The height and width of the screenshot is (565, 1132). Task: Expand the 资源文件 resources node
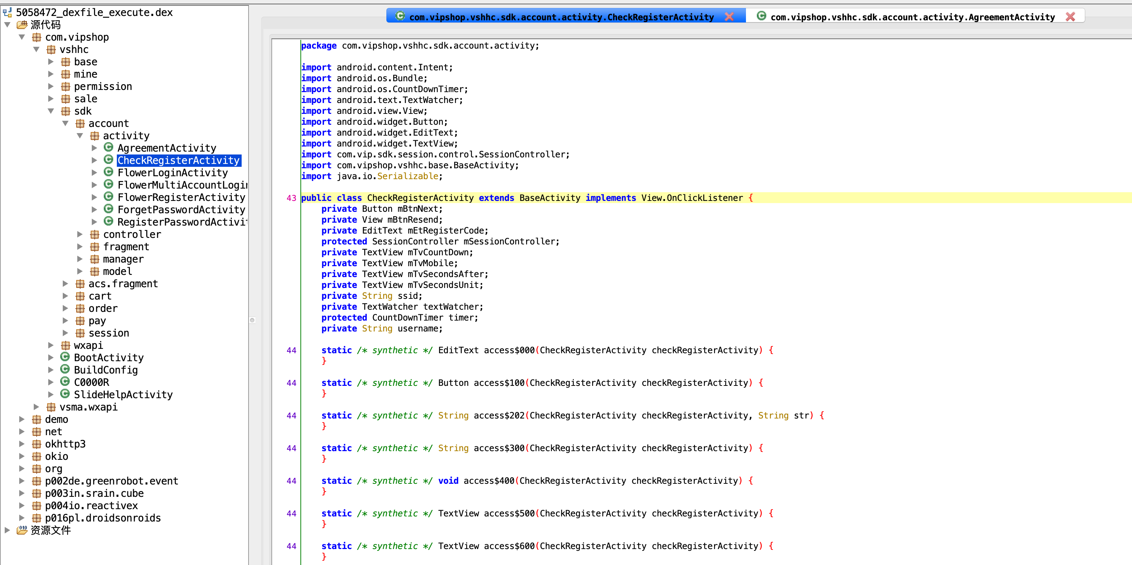tap(7, 530)
